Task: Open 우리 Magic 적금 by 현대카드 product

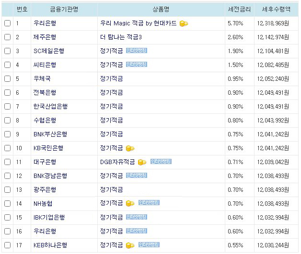Action: [x=138, y=23]
